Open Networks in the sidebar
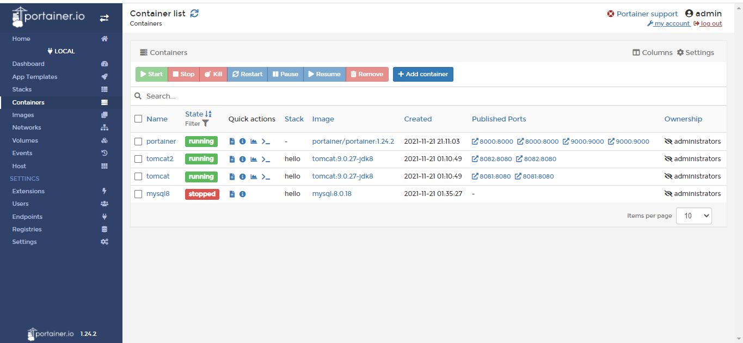 click(61, 127)
